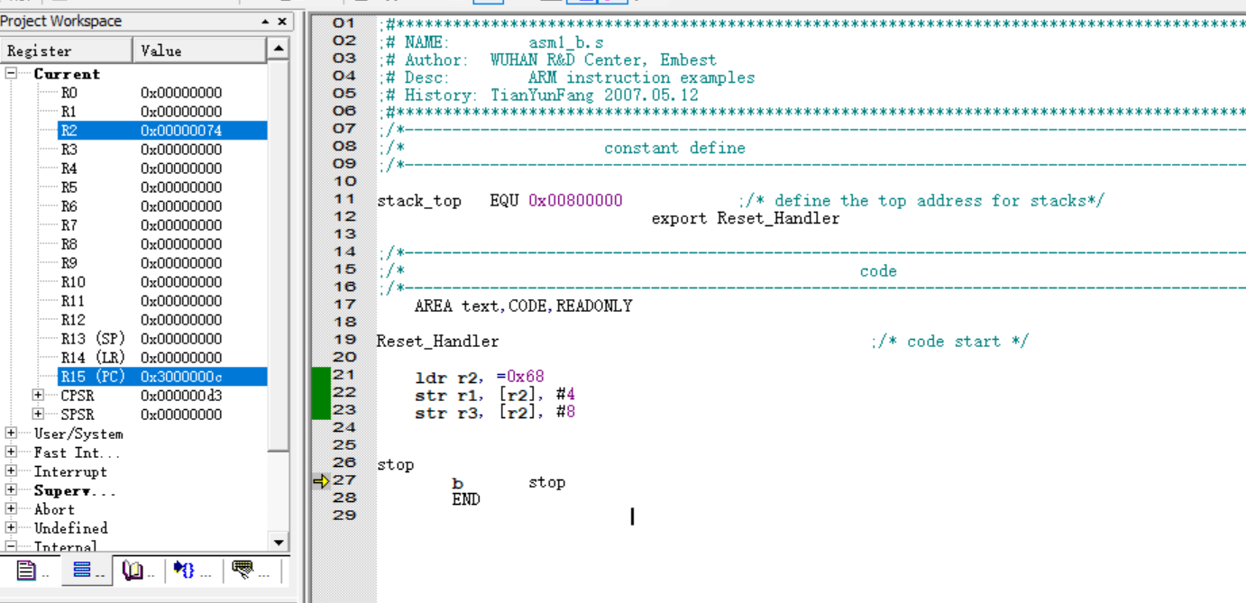Click the str r3, [r2], #8 instruction
This screenshot has height=603, width=1246.
point(495,413)
